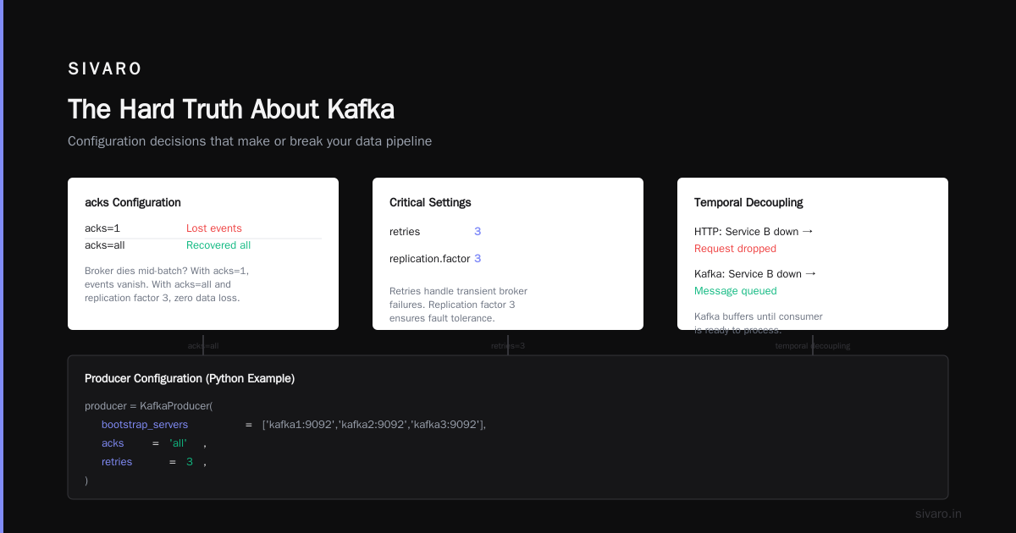Click the small 'temporal decoupling' connector label
Viewport: 1016px width, 533px height.
tap(813, 346)
